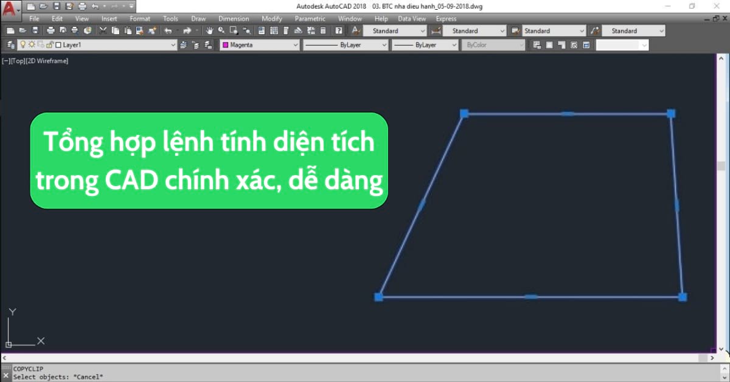Select the Pan hand tool
Image resolution: width=730 pixels, height=382 pixels.
click(210, 30)
